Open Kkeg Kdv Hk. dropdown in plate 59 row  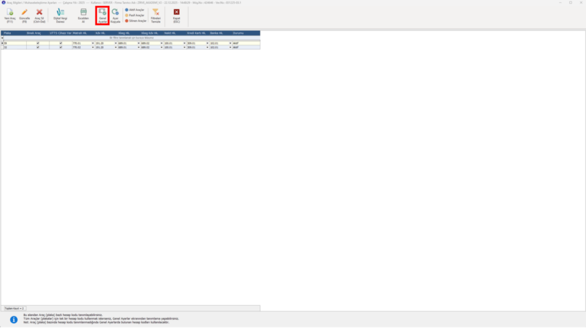point(161,43)
